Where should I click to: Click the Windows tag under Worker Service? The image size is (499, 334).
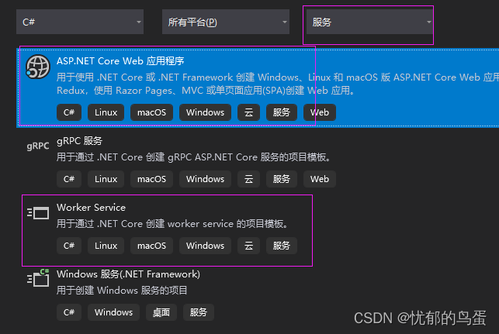coord(205,246)
